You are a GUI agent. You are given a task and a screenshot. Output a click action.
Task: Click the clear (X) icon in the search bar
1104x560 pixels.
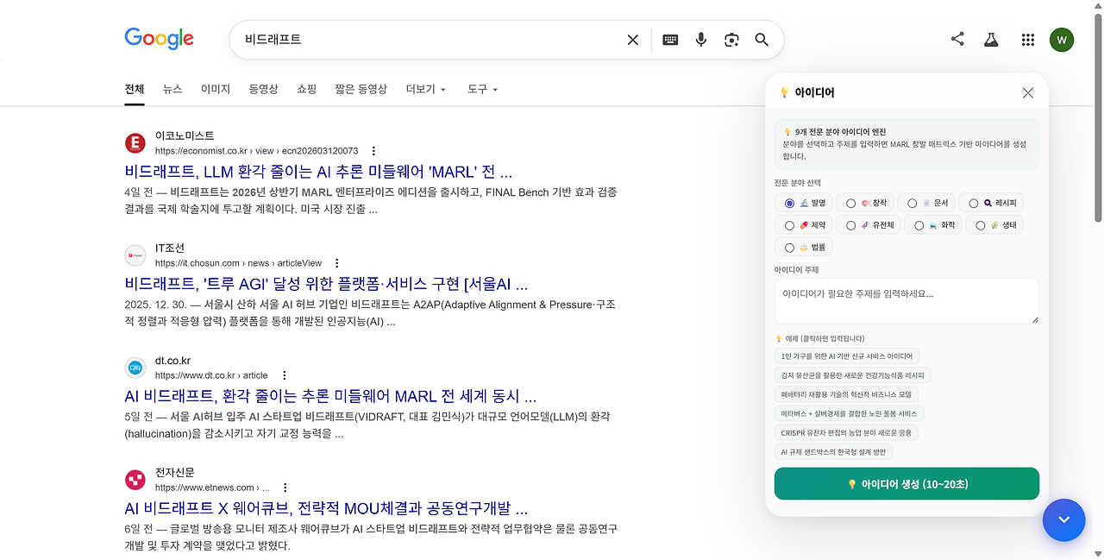click(x=632, y=39)
